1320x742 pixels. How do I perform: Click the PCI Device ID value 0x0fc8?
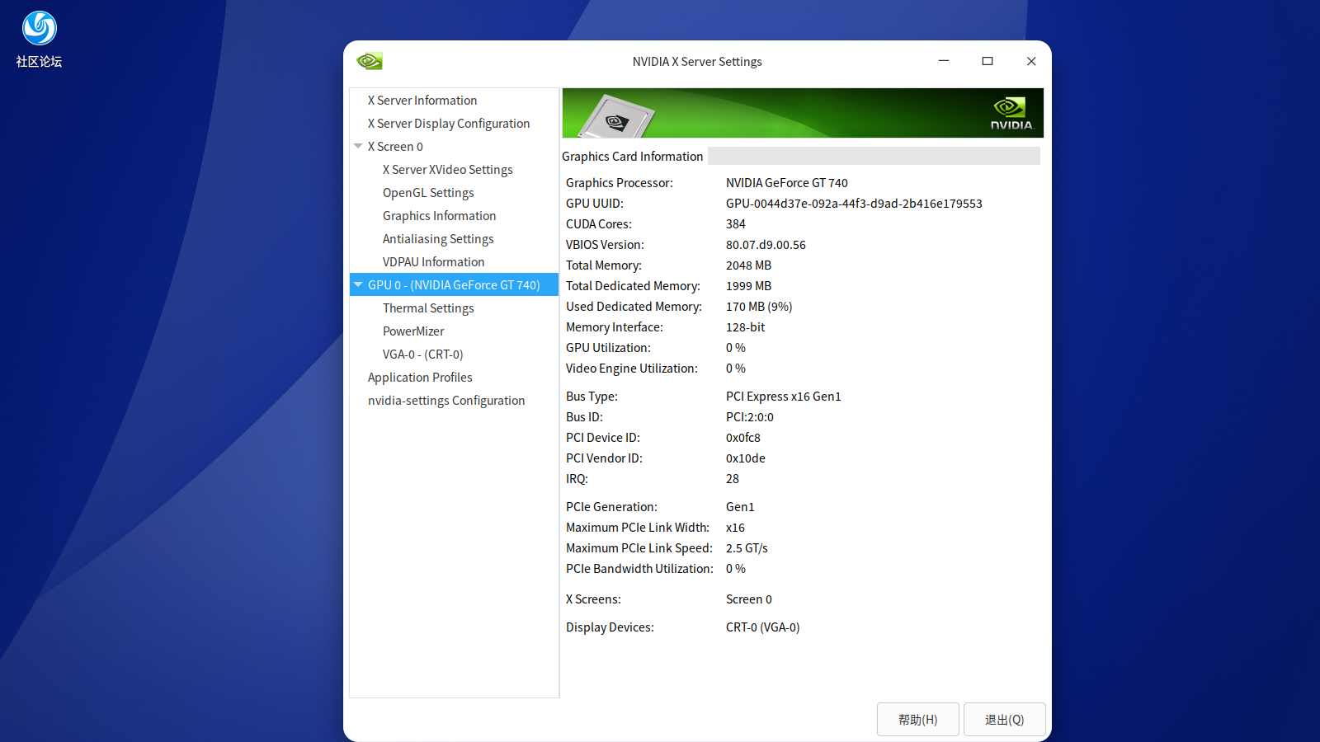(743, 438)
